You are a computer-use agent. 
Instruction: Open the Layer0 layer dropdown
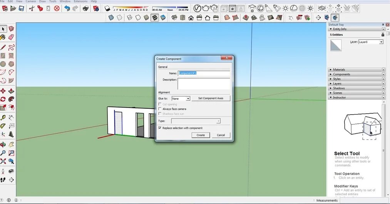tap(371, 42)
